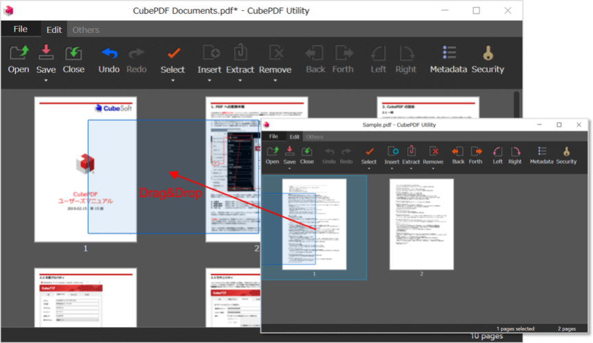Image resolution: width=593 pixels, height=343 pixels.
Task: Expand Save dropdown arrow in Sample.pdf window
Action: point(290,169)
